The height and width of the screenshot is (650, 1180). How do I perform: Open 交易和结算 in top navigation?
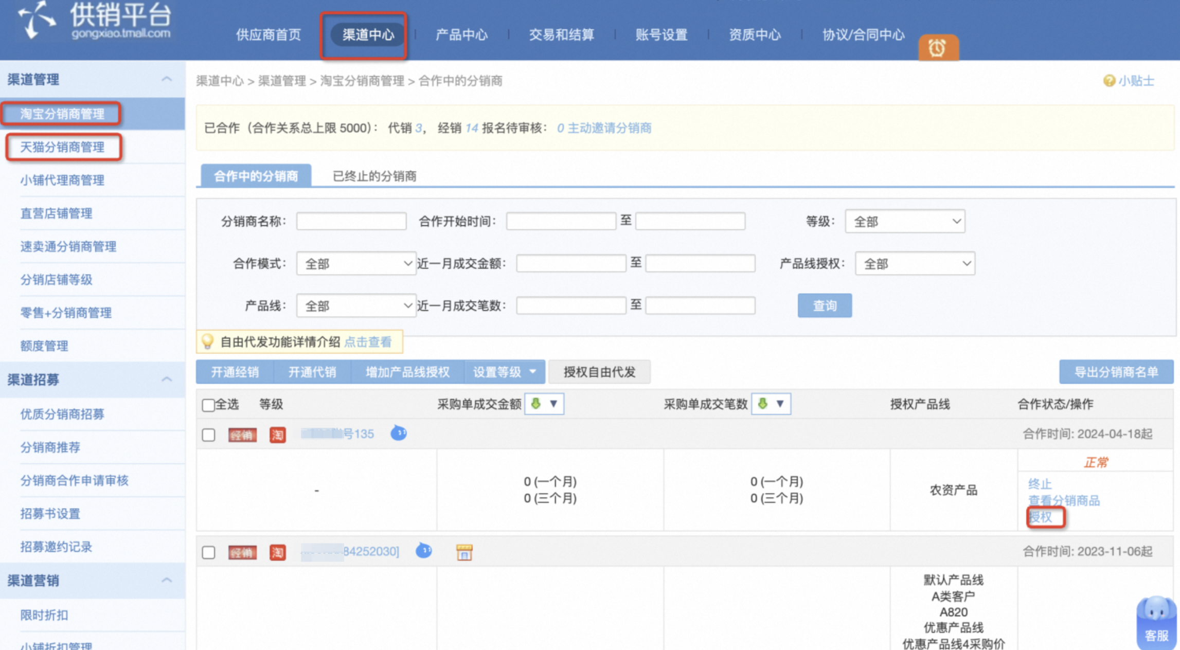click(x=562, y=35)
